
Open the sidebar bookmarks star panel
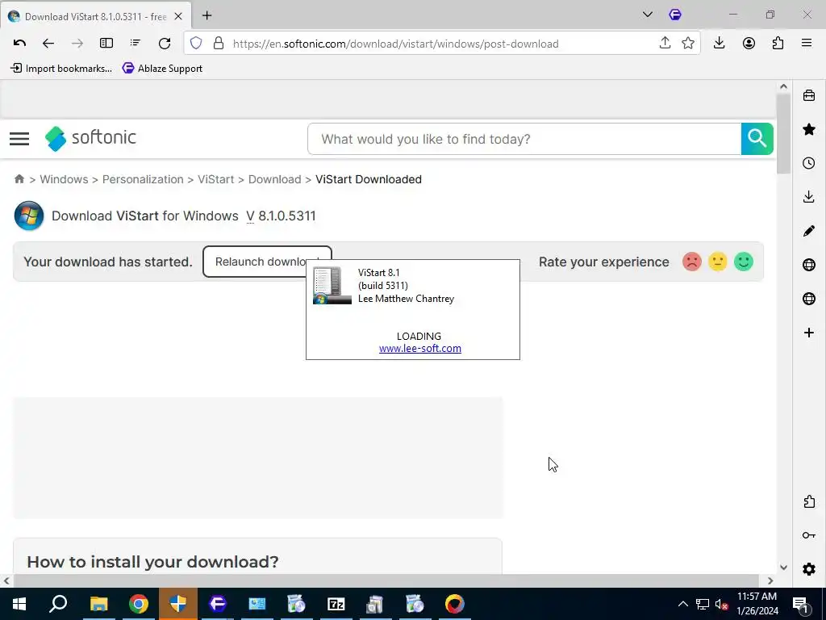[x=808, y=129]
